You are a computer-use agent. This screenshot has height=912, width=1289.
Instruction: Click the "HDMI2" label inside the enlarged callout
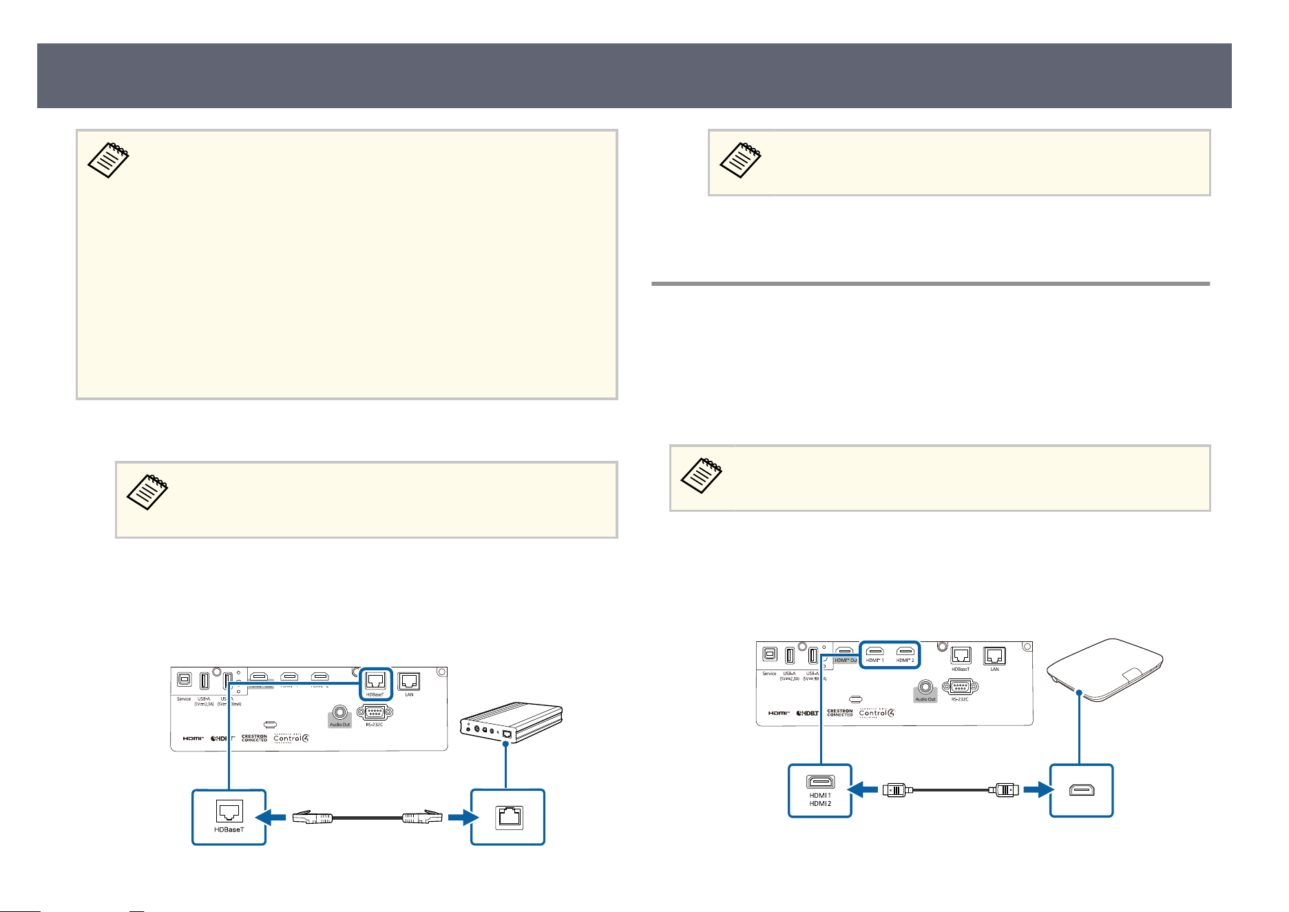(x=820, y=804)
